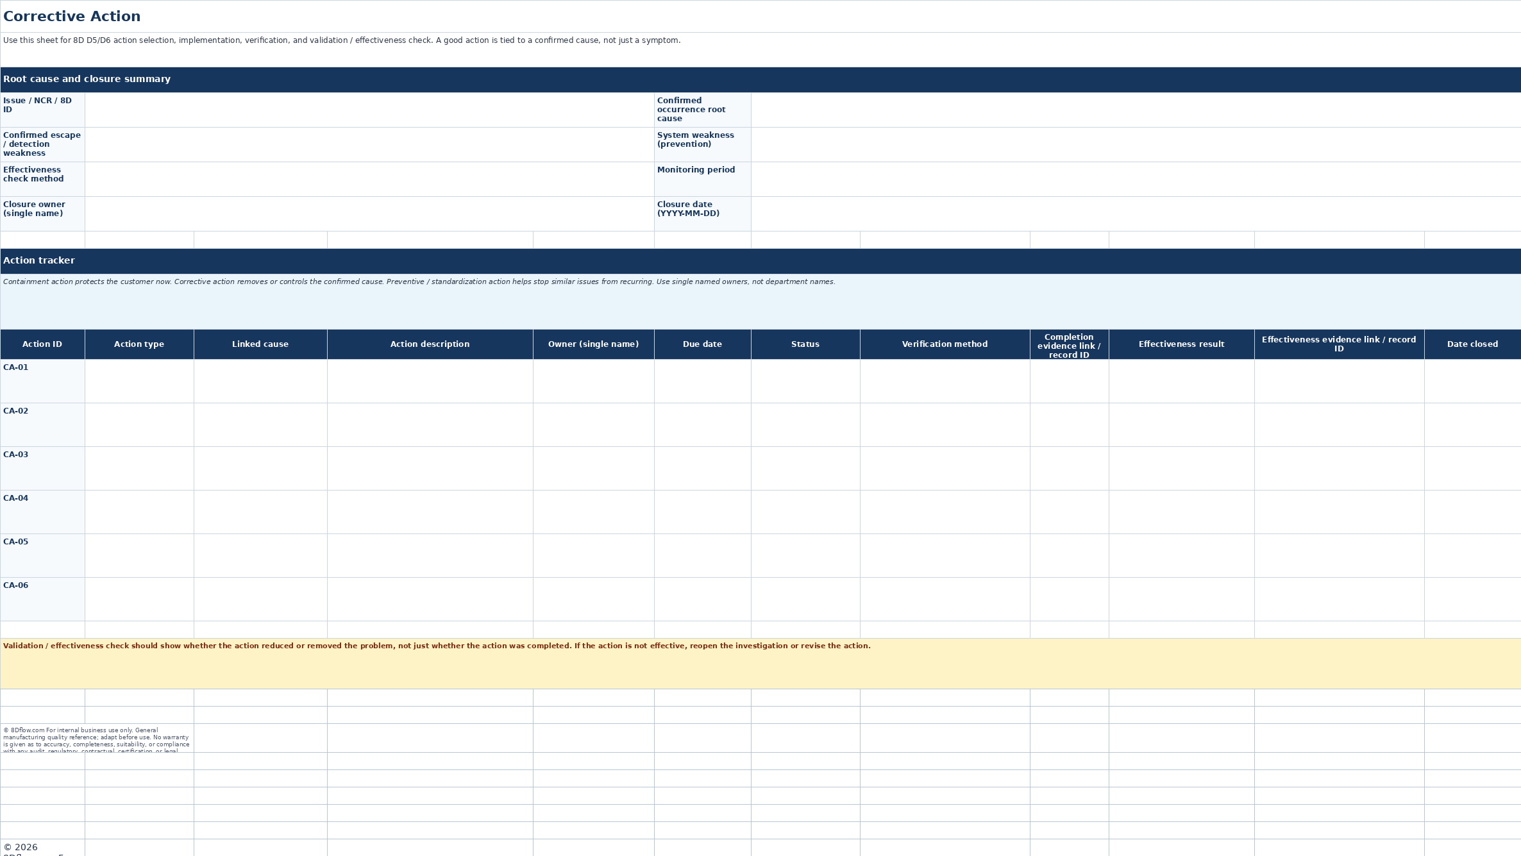
Task: Click the System weakness (prevention) value field
Action: 1136,144
